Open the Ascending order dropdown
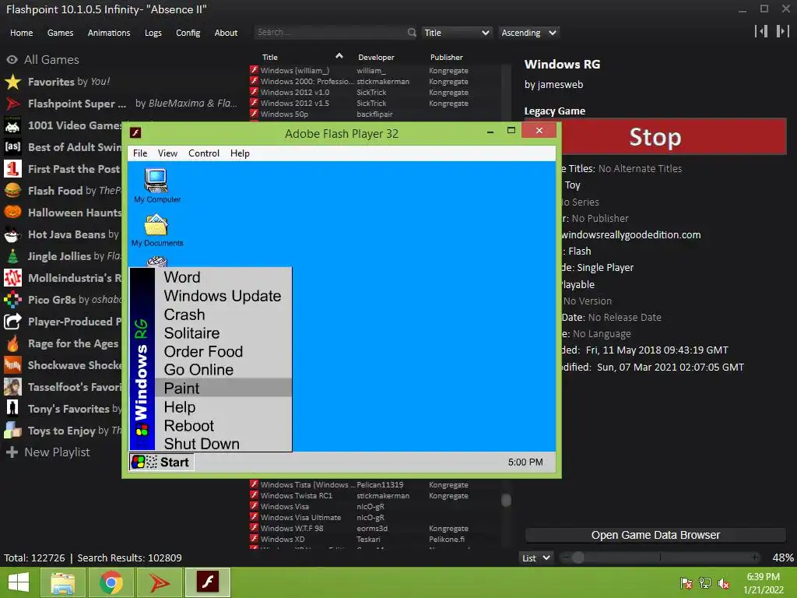The height and width of the screenshot is (598, 797). (528, 33)
